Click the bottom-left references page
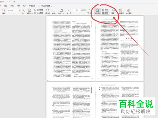Screen dimensions: 158x118 pyautogui.click(x=70, y=100)
